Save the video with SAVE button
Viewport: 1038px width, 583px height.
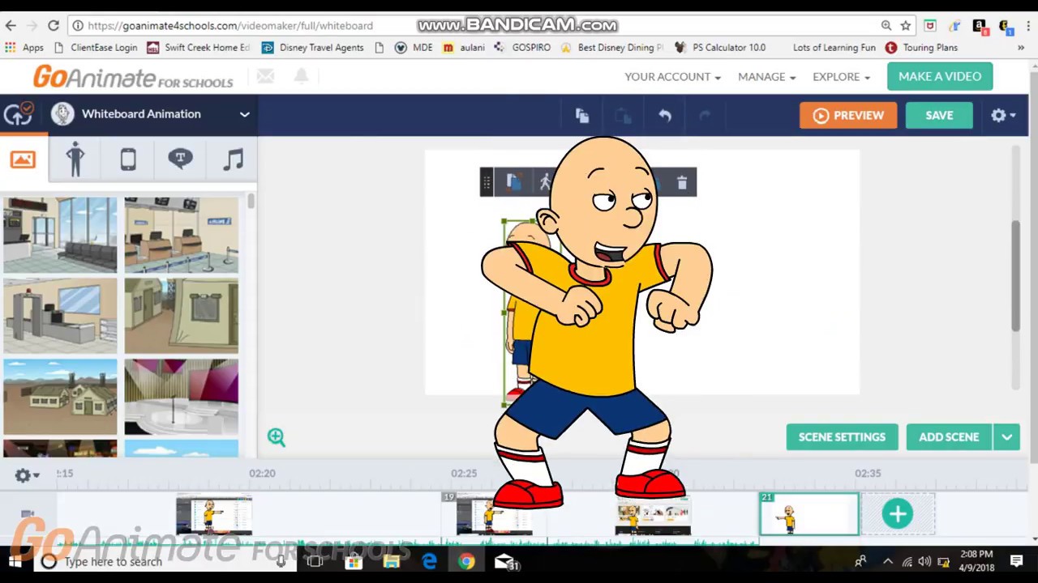pos(939,115)
